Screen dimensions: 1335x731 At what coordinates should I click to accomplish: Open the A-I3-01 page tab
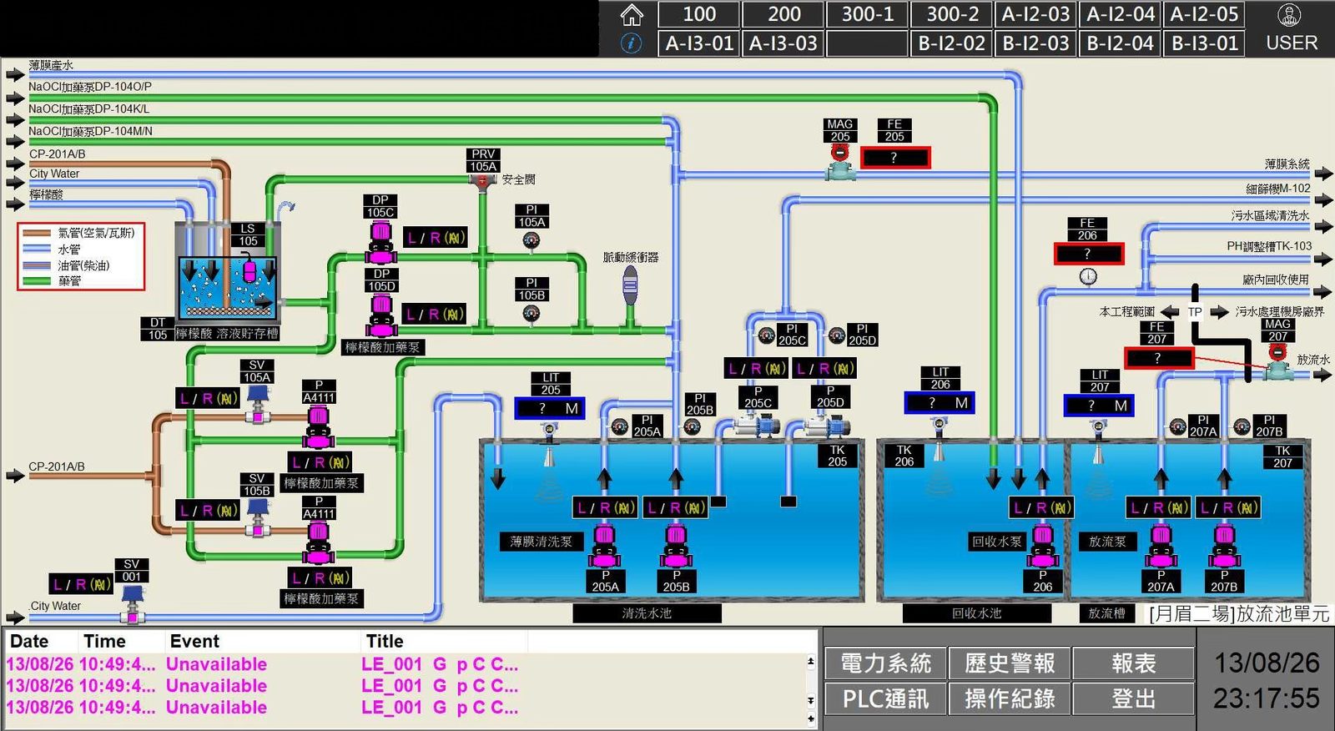tap(699, 43)
